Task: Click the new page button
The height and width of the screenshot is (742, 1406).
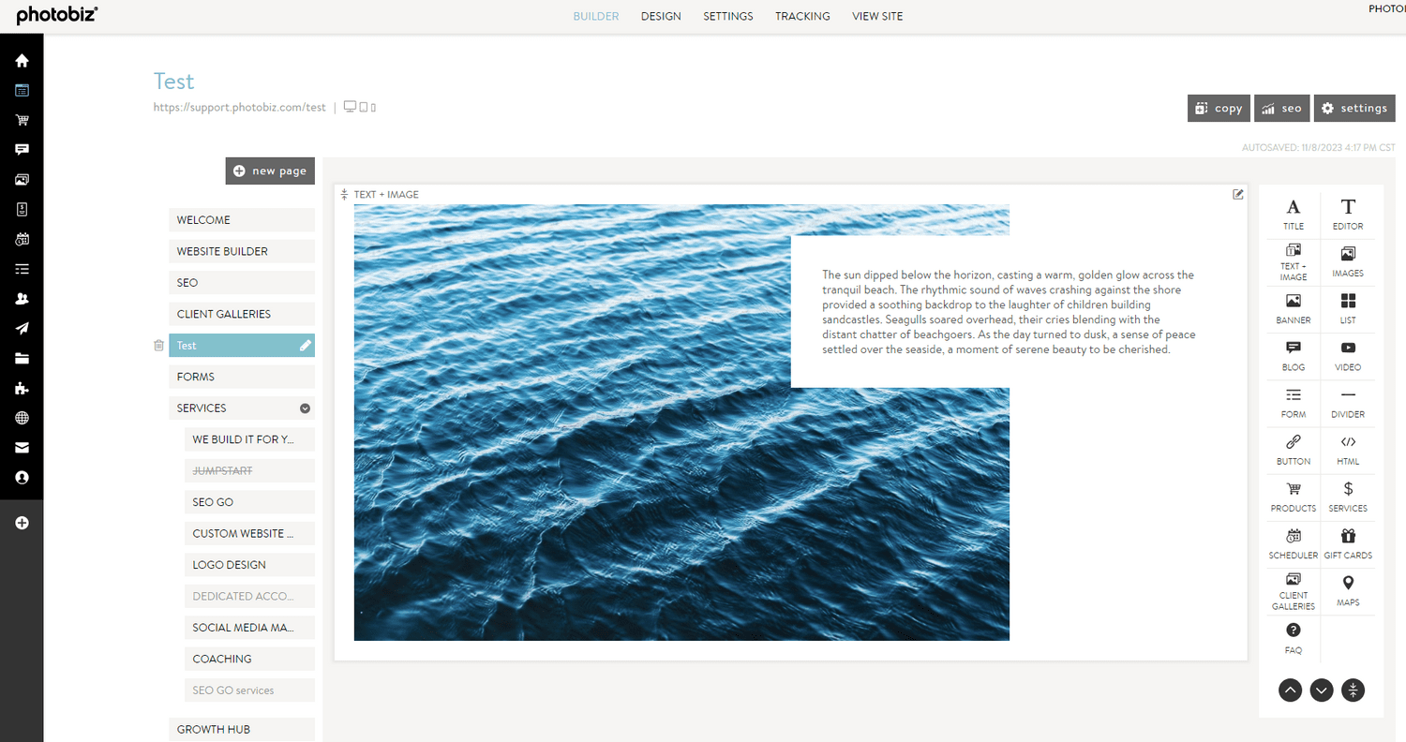Action: coord(270,171)
